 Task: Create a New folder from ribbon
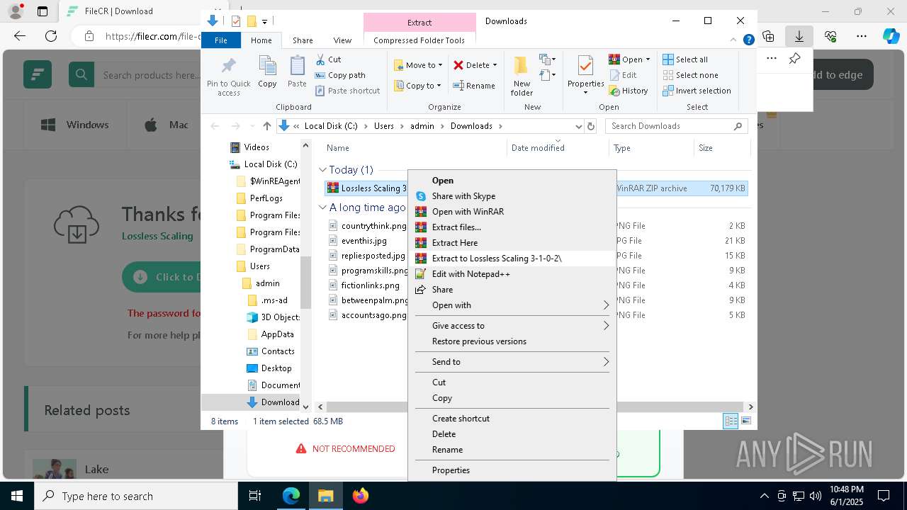coord(522,76)
